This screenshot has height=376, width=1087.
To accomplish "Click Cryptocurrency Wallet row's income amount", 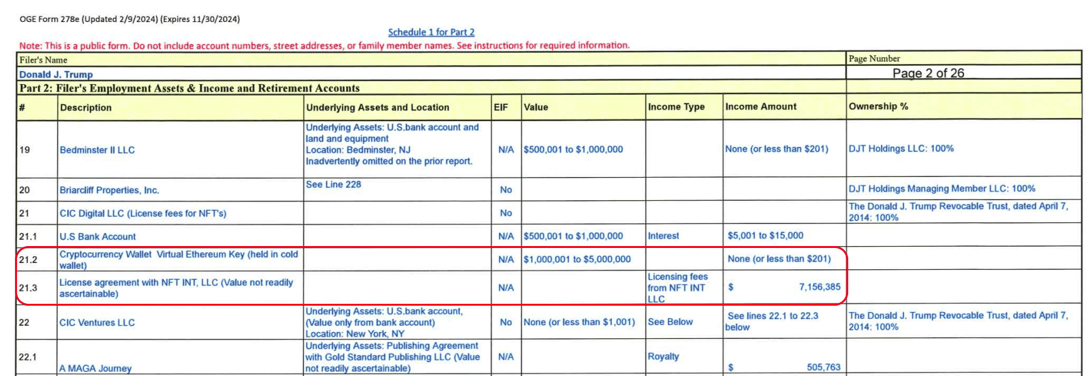I will tap(779, 259).
